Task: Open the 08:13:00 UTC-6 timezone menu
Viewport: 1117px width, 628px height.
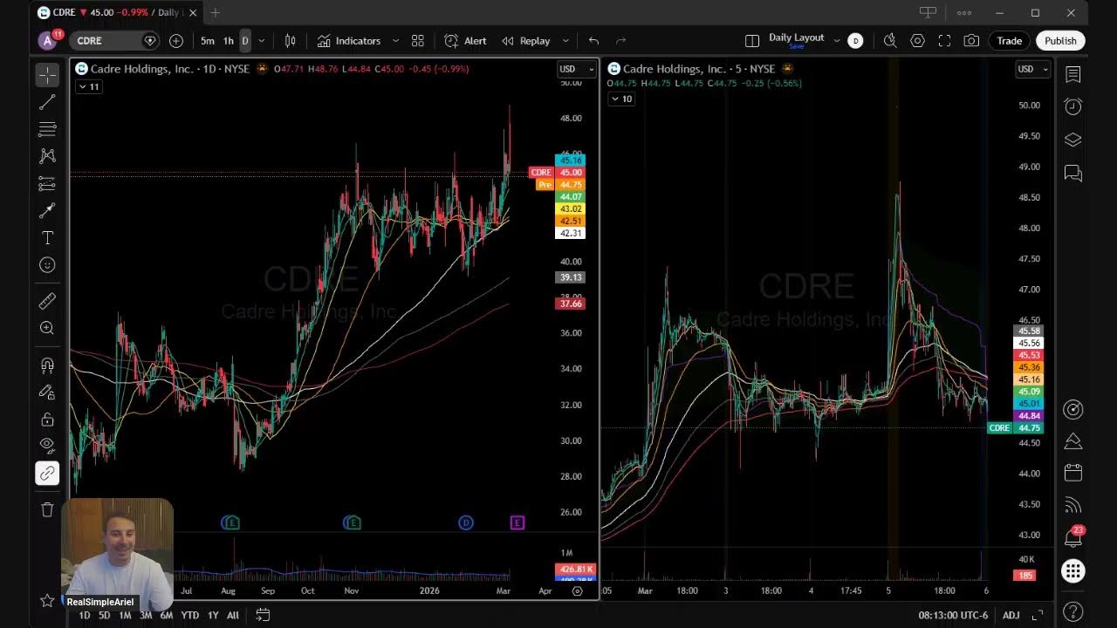Action: [x=953, y=615]
